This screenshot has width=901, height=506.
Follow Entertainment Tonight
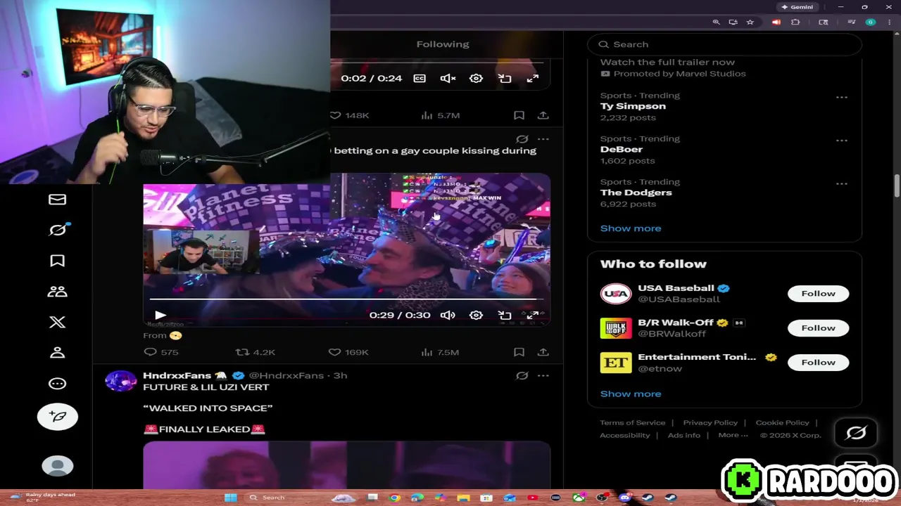818,362
